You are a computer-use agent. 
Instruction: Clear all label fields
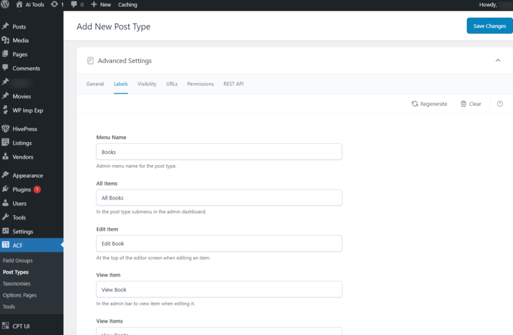coord(470,104)
